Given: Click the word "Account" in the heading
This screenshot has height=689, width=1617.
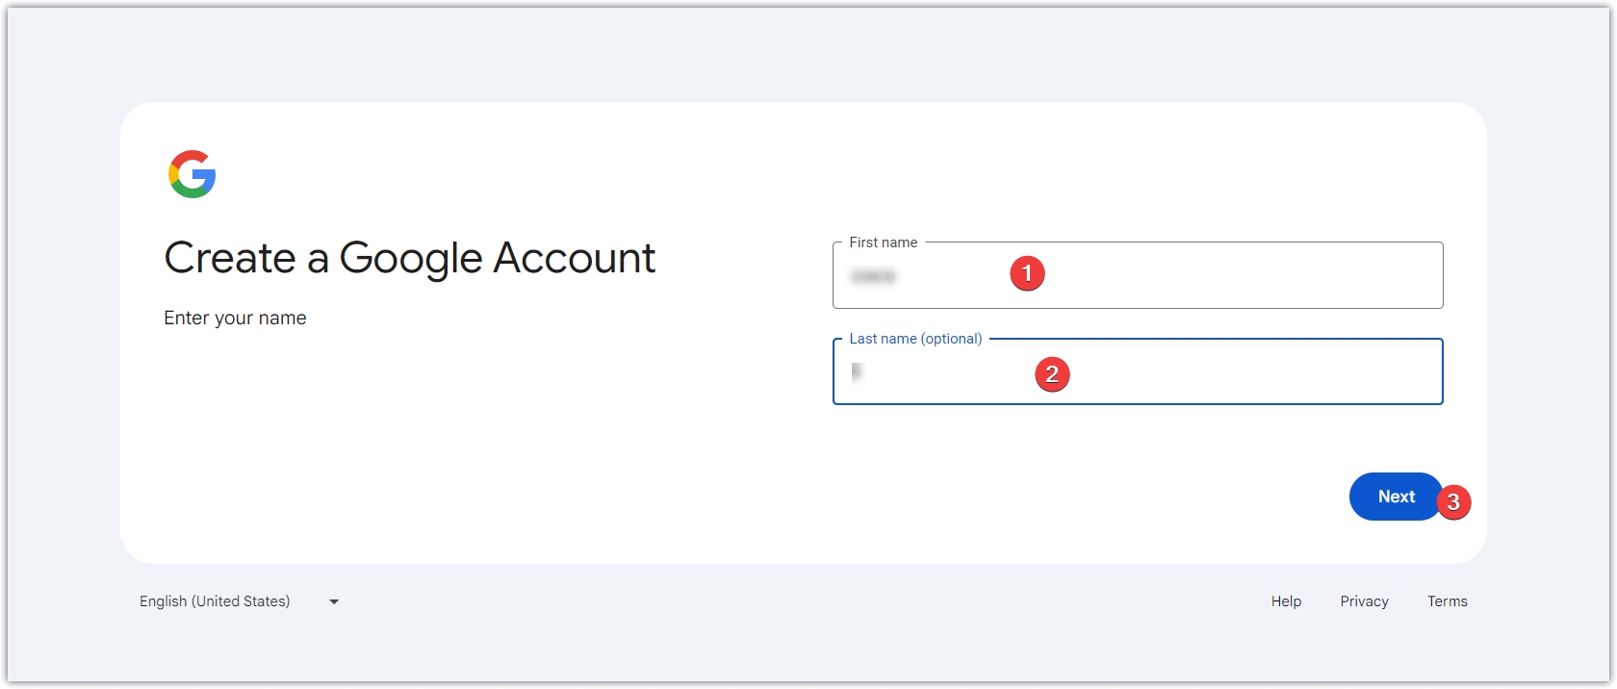Looking at the screenshot, I should [574, 258].
